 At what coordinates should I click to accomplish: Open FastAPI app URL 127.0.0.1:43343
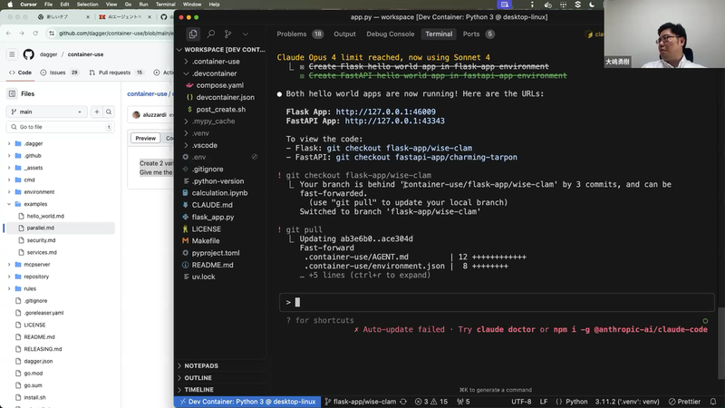394,121
